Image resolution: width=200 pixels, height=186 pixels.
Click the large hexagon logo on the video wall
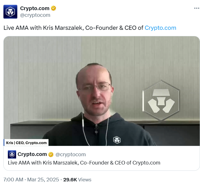(x=161, y=100)
